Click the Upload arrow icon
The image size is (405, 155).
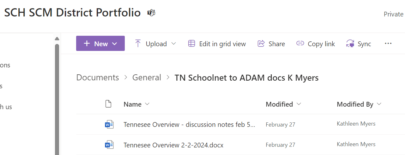coord(138,44)
